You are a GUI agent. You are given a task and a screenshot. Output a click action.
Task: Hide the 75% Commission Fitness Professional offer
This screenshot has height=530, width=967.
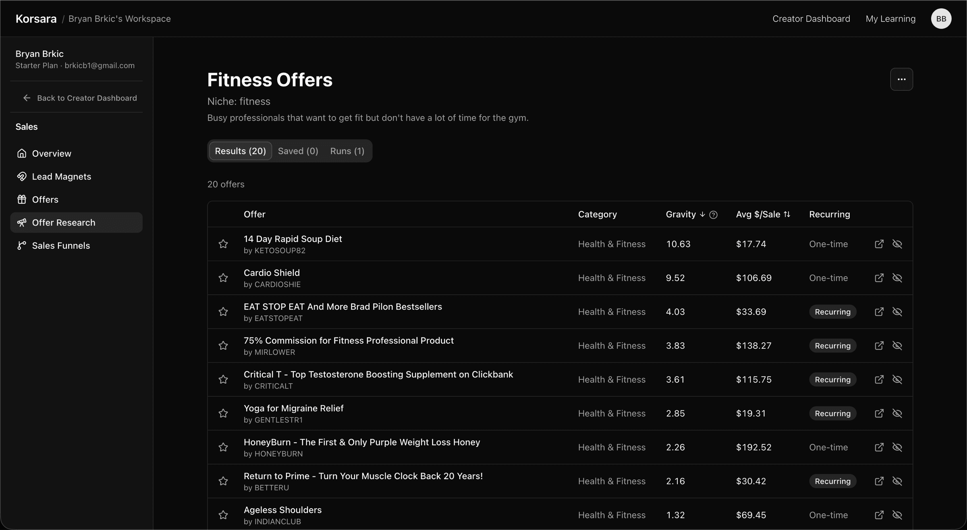[897, 346]
